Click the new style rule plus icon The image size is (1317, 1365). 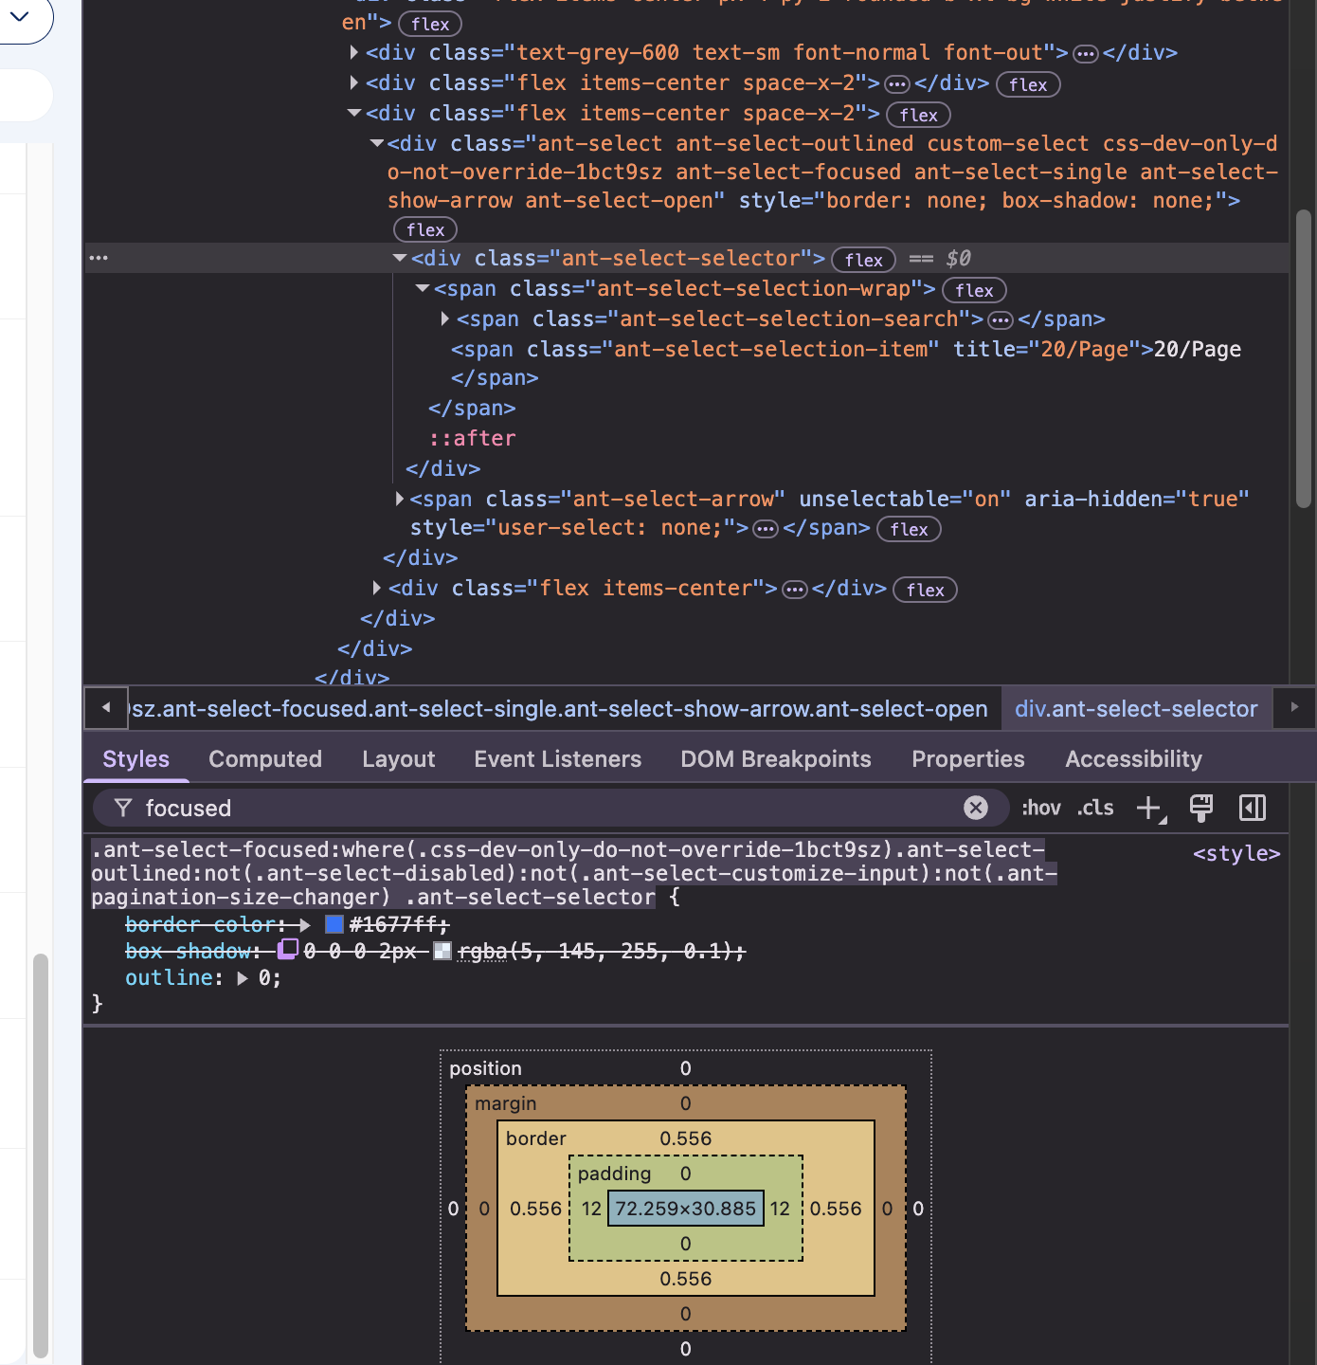pos(1148,808)
